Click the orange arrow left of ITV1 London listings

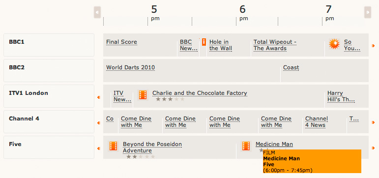tap(99, 97)
